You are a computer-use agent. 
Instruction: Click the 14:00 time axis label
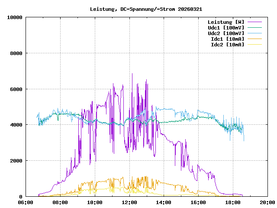click(164, 202)
